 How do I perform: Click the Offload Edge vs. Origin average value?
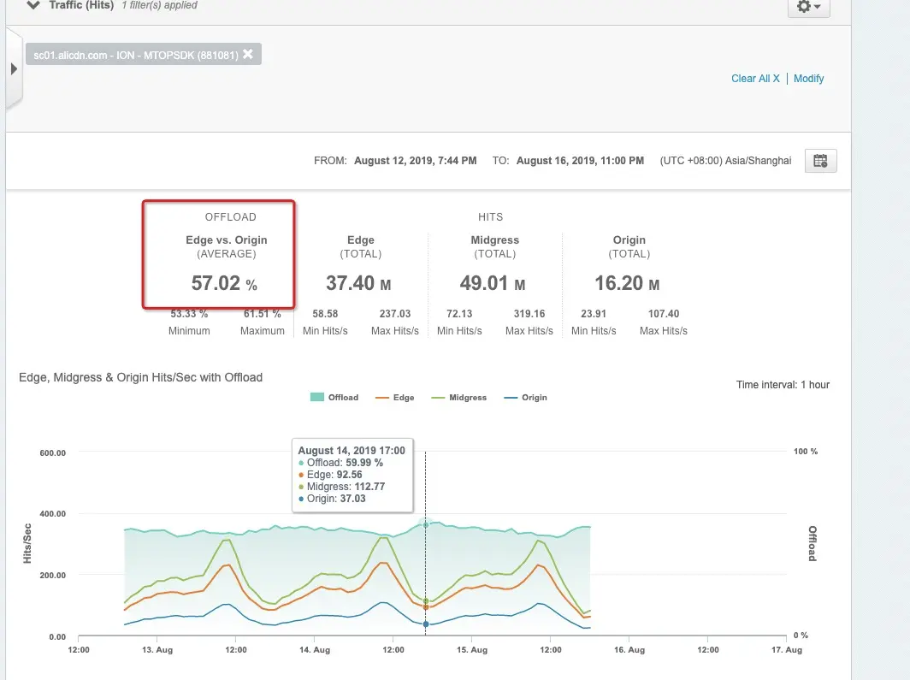(224, 283)
